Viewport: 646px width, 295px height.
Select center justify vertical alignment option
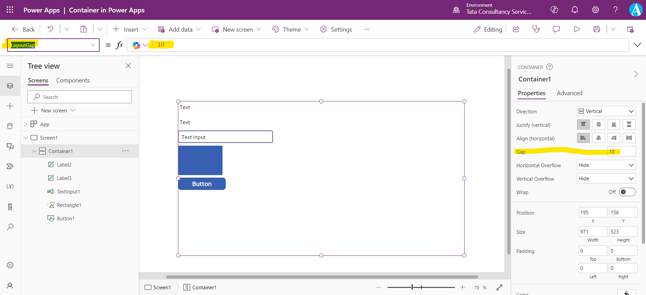point(599,125)
